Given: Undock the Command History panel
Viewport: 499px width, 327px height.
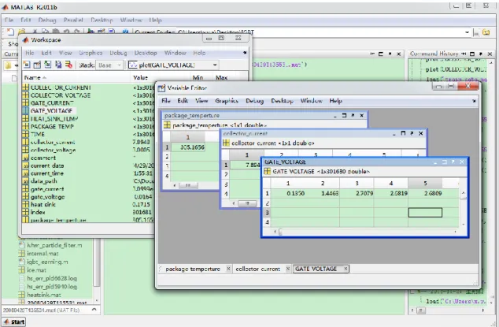Looking at the screenshot, I should pyautogui.click(x=481, y=54).
